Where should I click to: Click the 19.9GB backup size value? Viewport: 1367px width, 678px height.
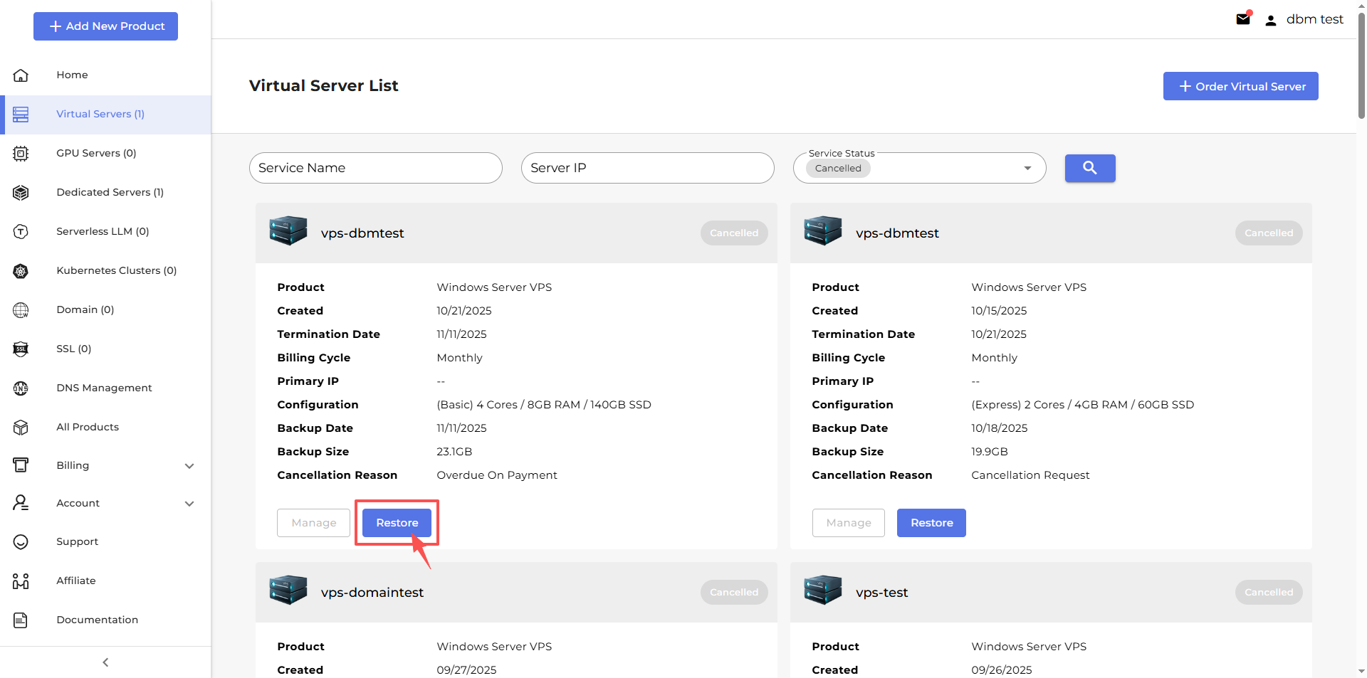click(990, 452)
